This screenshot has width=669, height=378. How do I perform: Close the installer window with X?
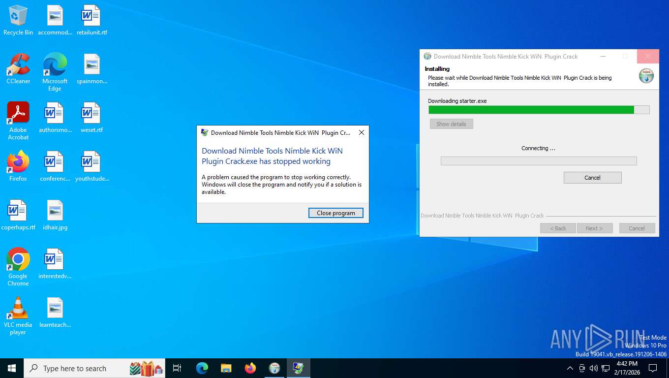coord(648,56)
